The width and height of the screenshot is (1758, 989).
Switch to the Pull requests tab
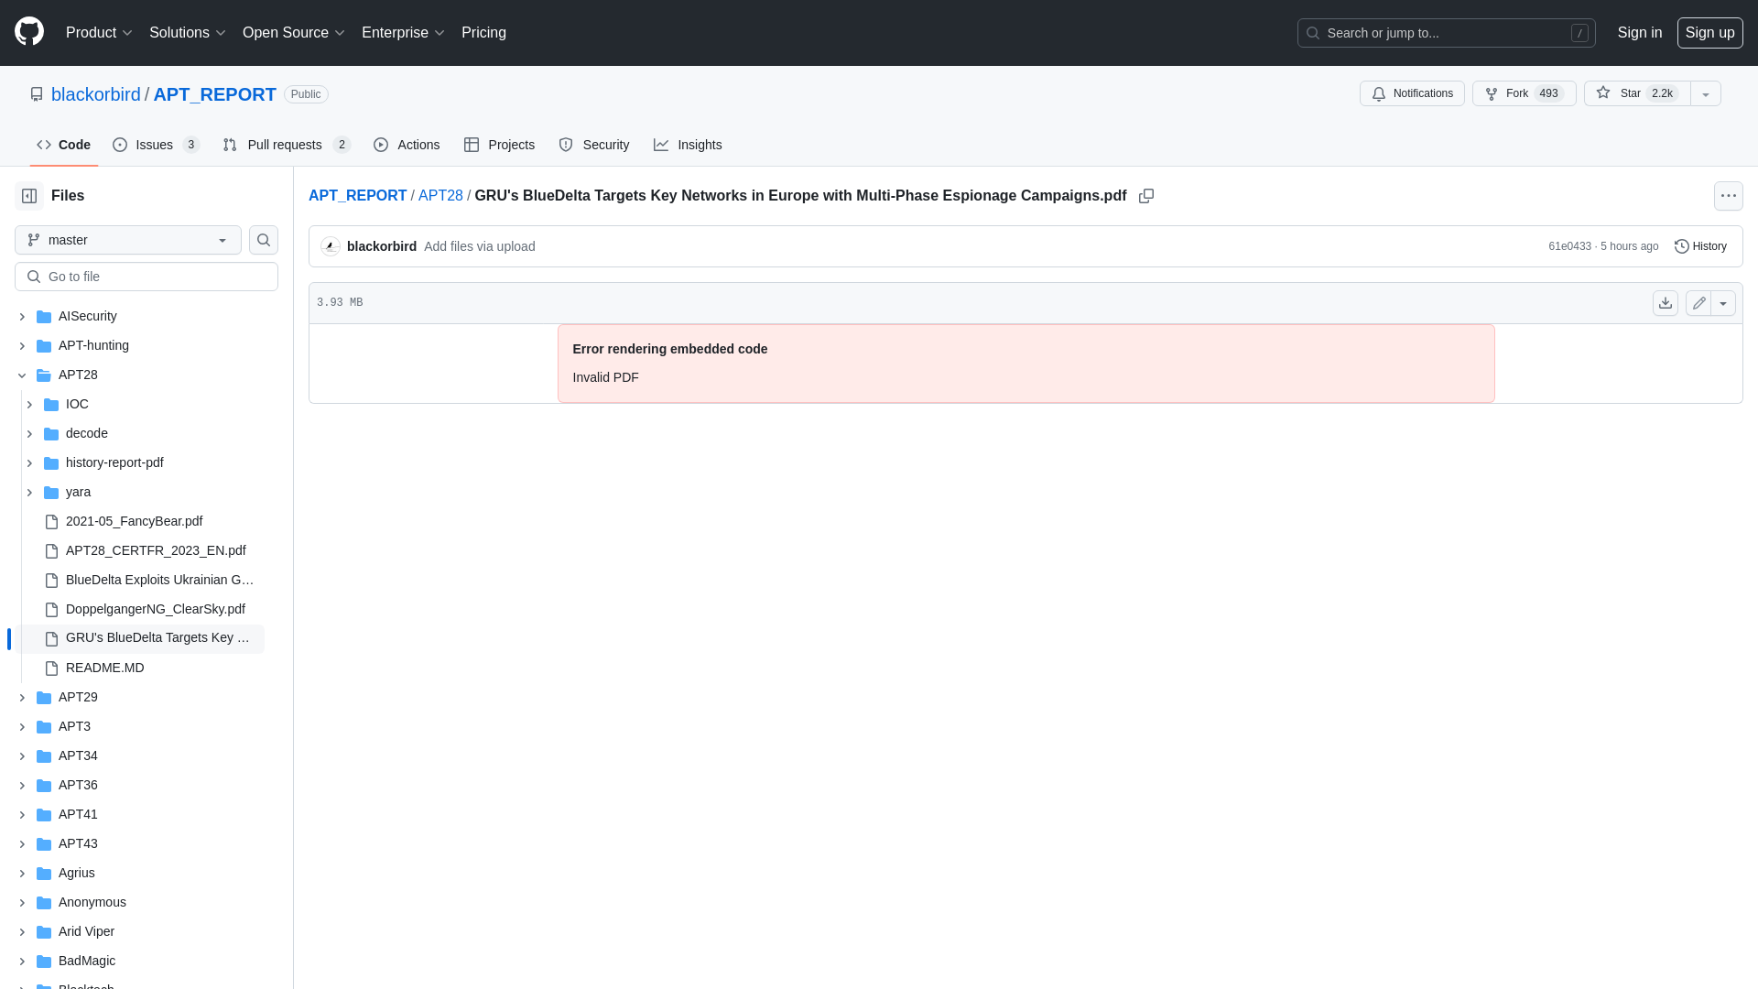point(287,145)
